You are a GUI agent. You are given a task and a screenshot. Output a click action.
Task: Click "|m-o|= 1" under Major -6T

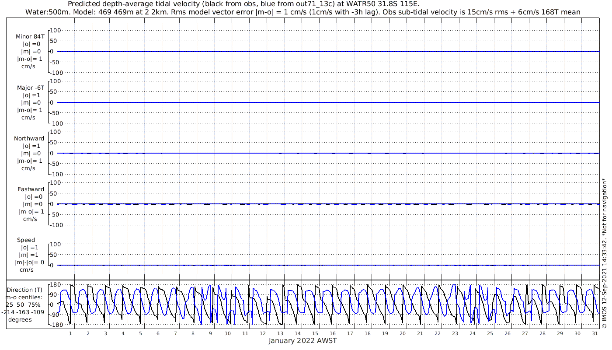point(30,110)
